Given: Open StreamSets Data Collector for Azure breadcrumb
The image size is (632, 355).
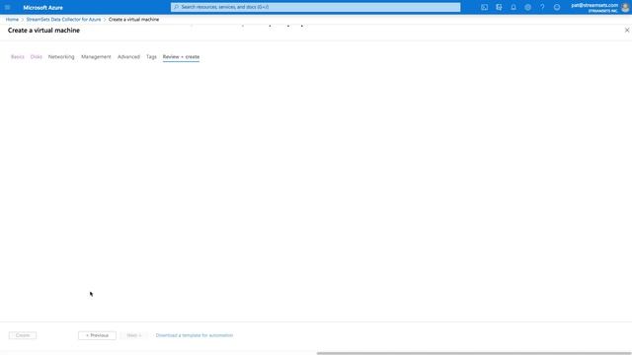Looking at the screenshot, I should tap(63, 20).
